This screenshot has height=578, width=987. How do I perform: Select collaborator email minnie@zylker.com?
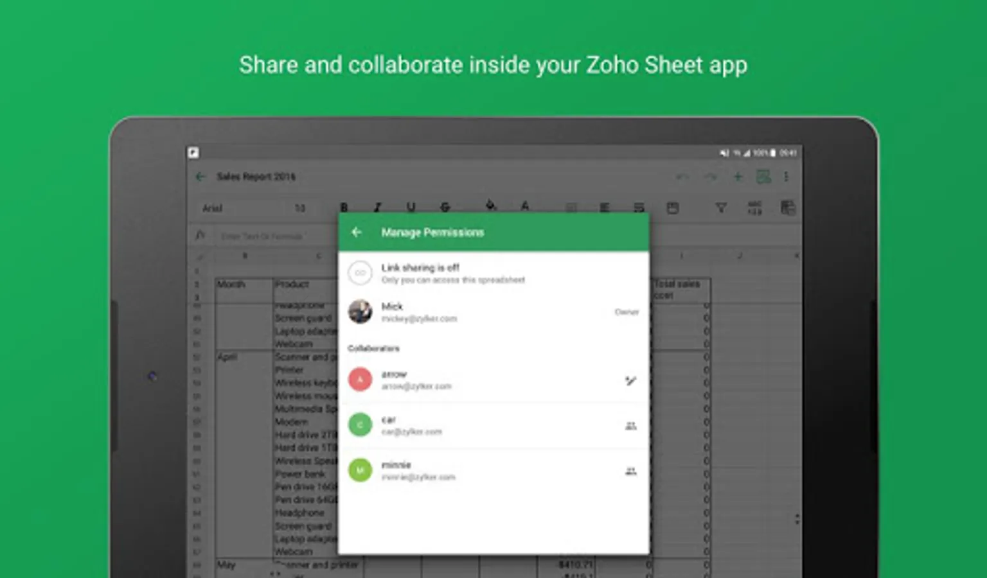click(x=418, y=477)
